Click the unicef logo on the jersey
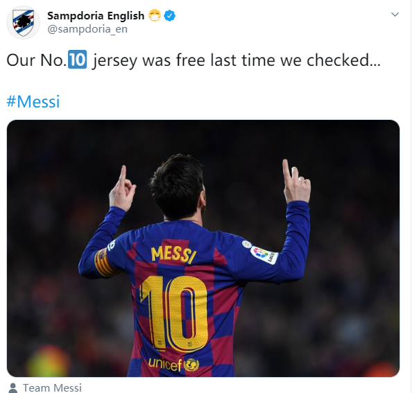The image size is (419, 393). [173, 364]
